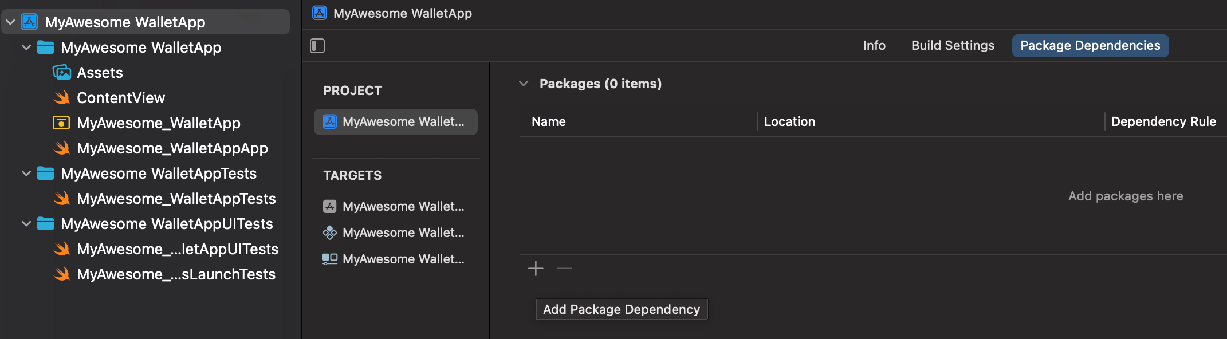This screenshot has height=339, width=1227.
Task: Select the MyAwesome WalletAppTests folder name
Action: 159,174
